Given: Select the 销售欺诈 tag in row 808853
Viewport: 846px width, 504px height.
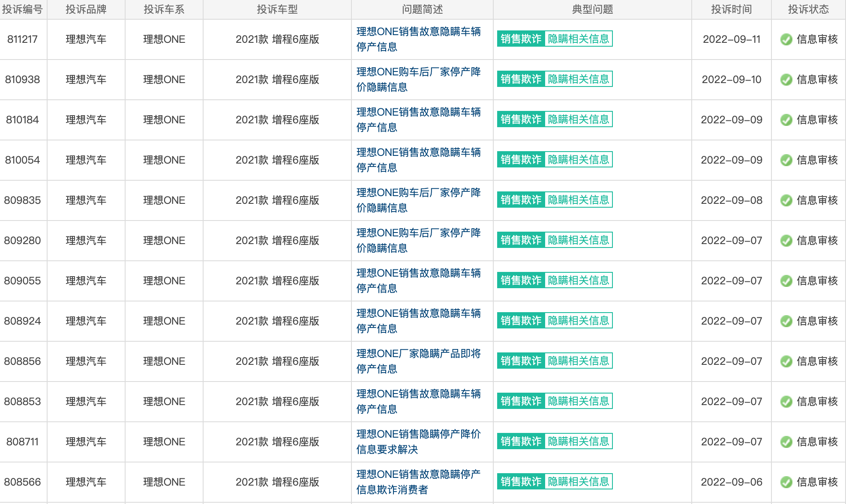Looking at the screenshot, I should (521, 401).
